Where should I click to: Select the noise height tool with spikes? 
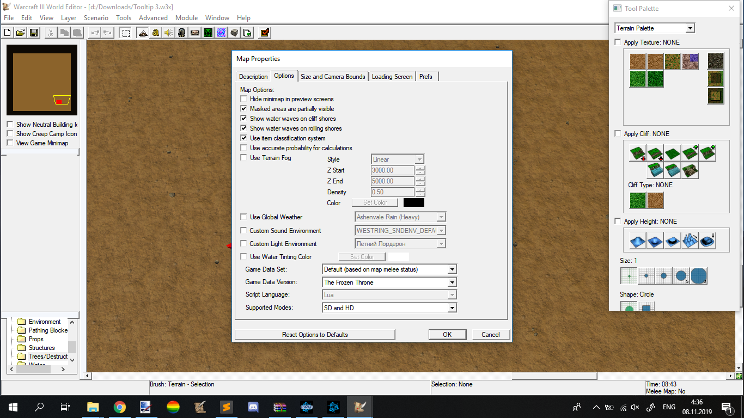point(690,240)
